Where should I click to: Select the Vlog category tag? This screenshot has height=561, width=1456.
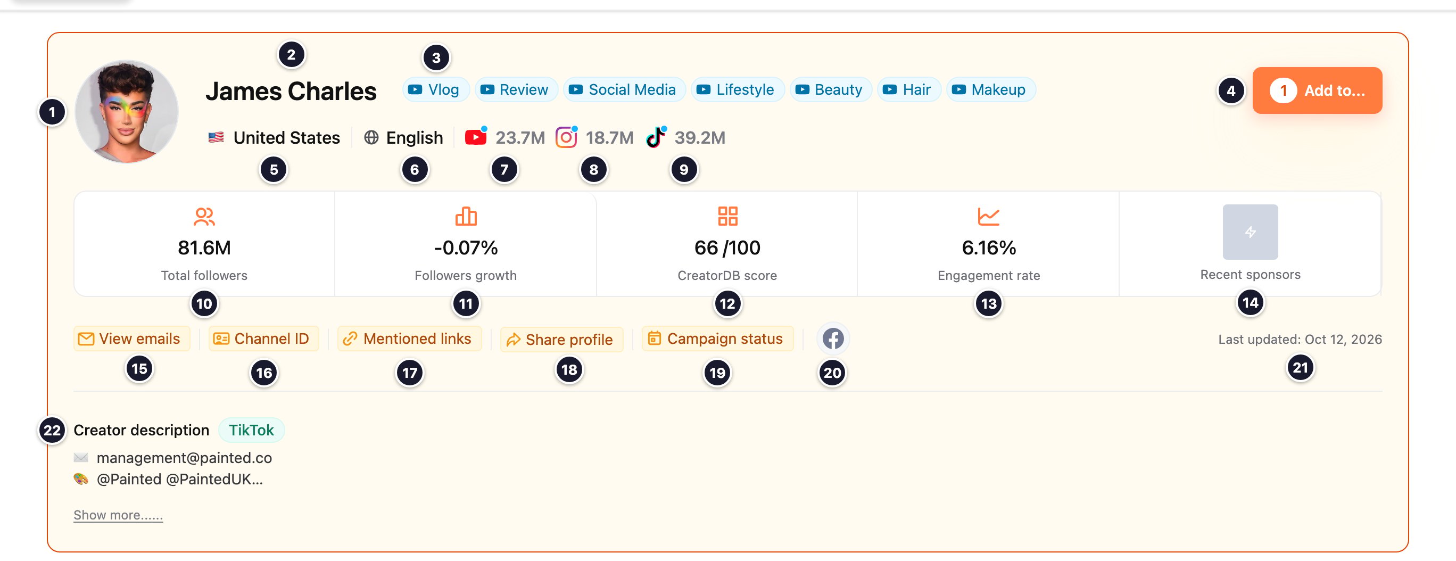point(436,90)
